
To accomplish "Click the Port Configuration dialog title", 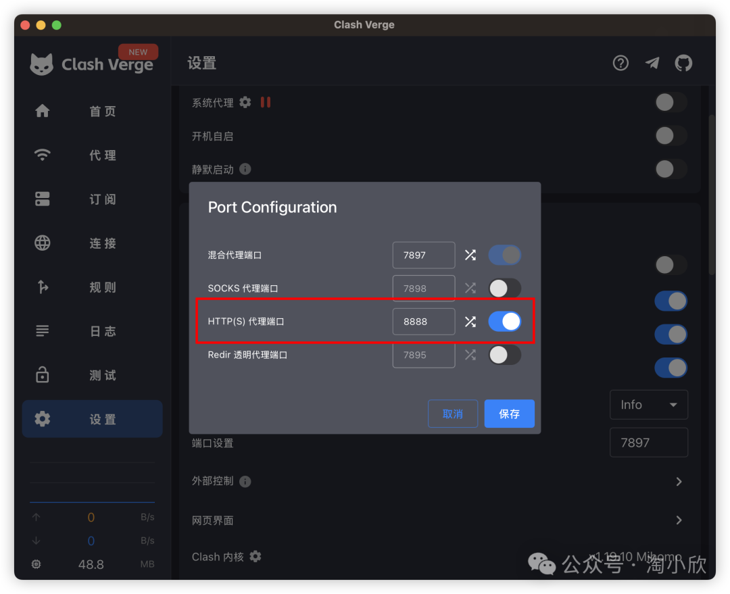I will (x=272, y=207).
